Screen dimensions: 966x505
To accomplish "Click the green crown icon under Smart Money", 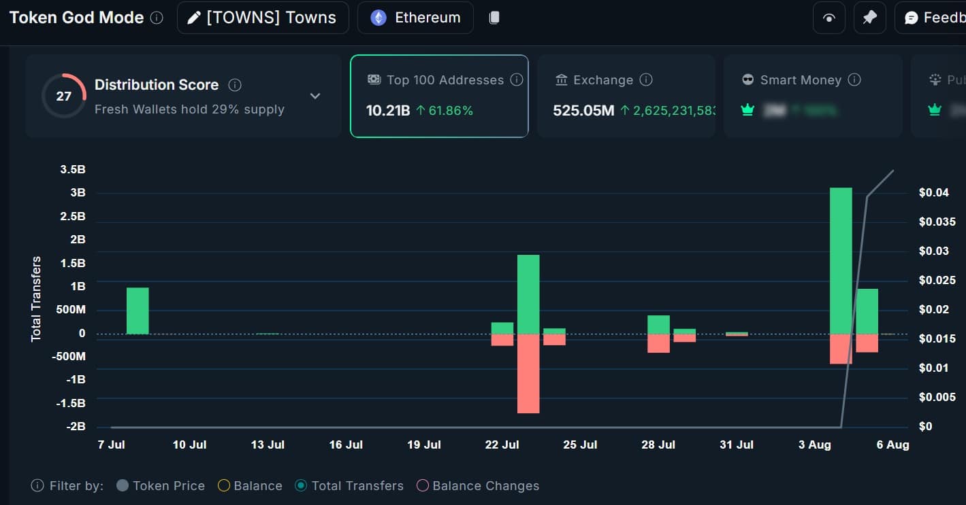I will [x=747, y=110].
